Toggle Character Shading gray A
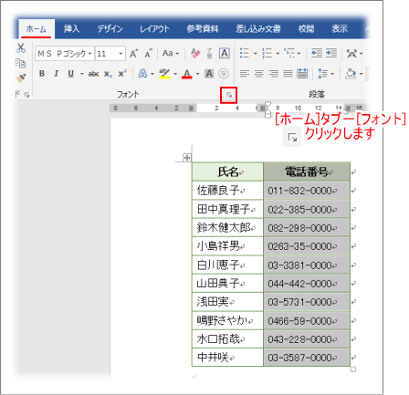This screenshot has width=409, height=395. [x=209, y=74]
